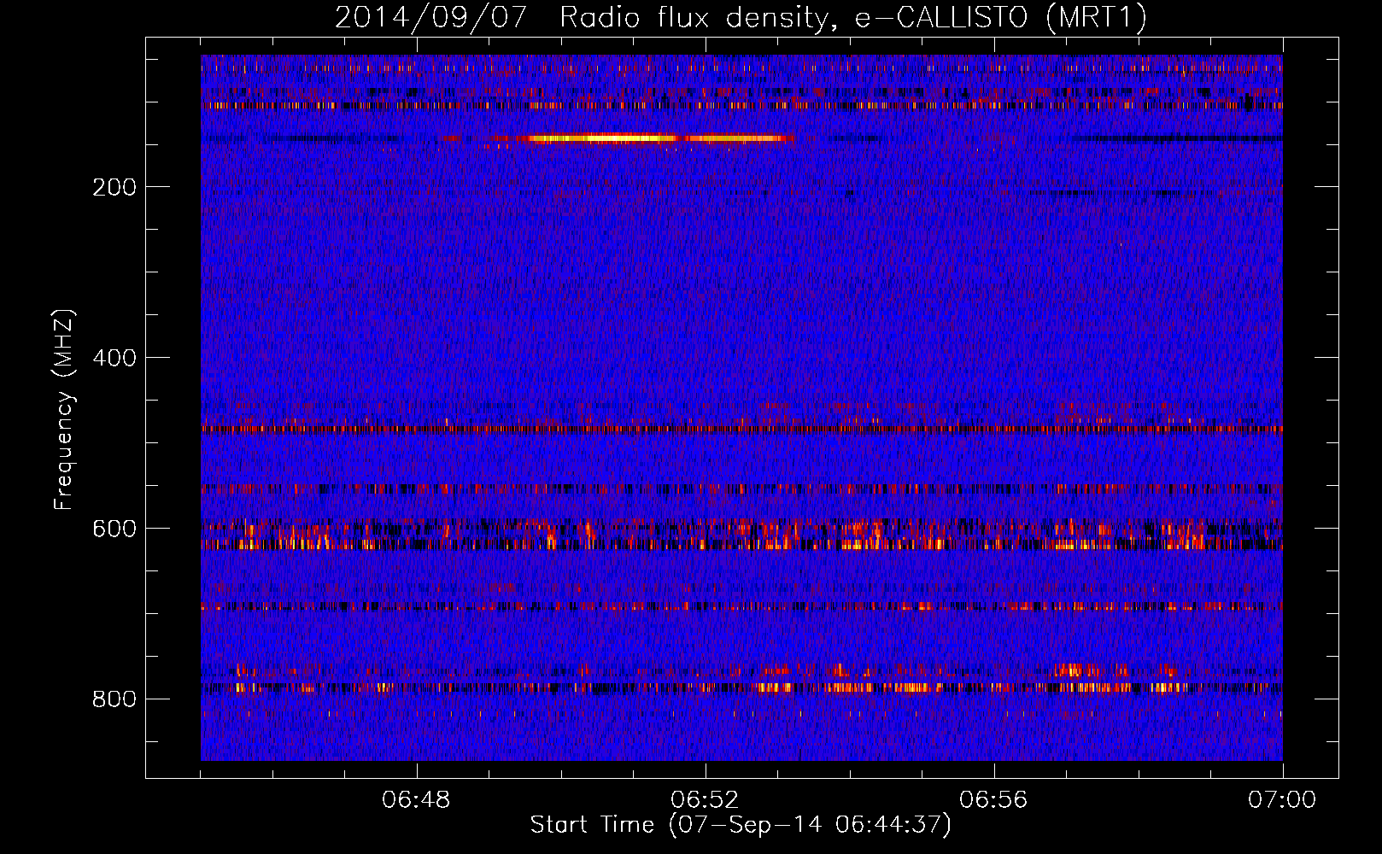1382x854 pixels.
Task: Select the 200 frequency tick label
Action: click(x=114, y=187)
